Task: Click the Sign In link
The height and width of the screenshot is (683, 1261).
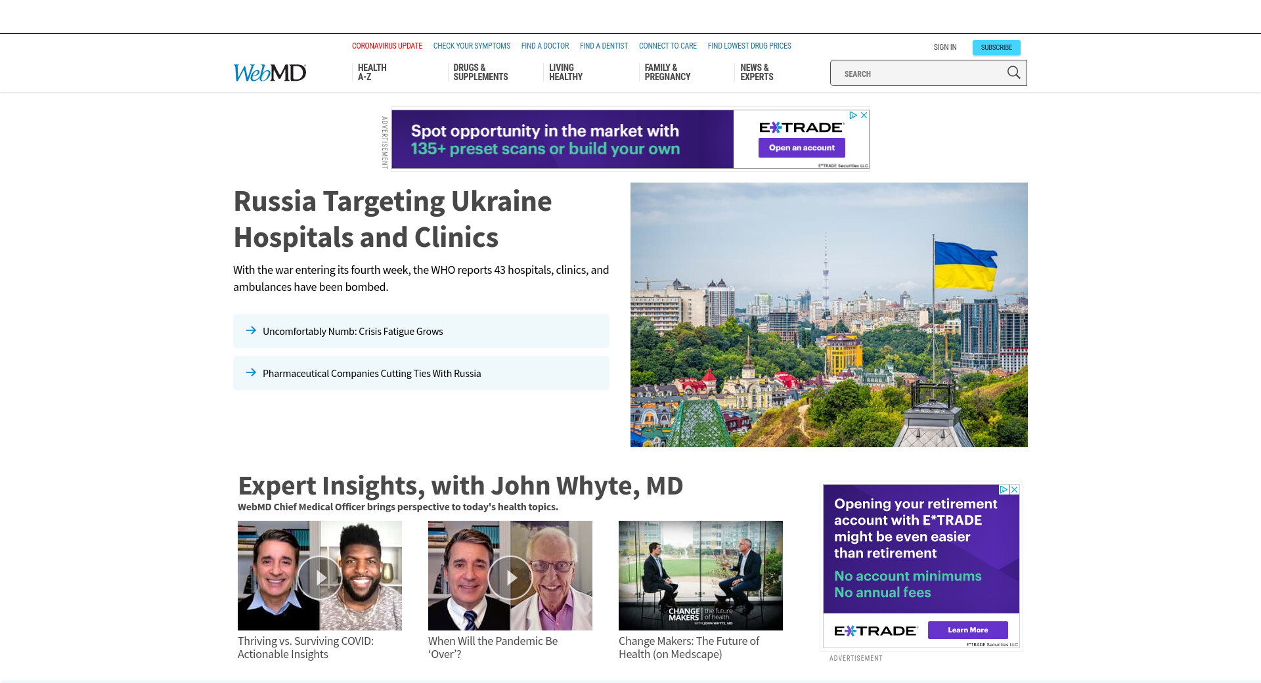Action: [x=944, y=47]
